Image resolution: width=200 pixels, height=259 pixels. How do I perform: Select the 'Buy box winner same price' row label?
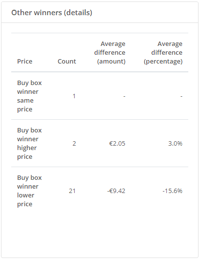pos(29,96)
